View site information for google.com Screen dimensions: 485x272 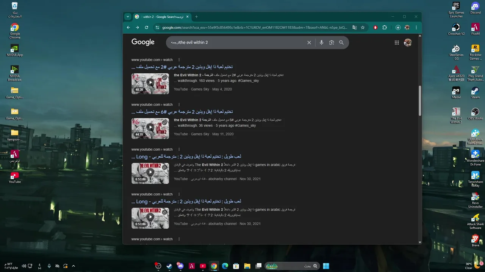(157, 27)
